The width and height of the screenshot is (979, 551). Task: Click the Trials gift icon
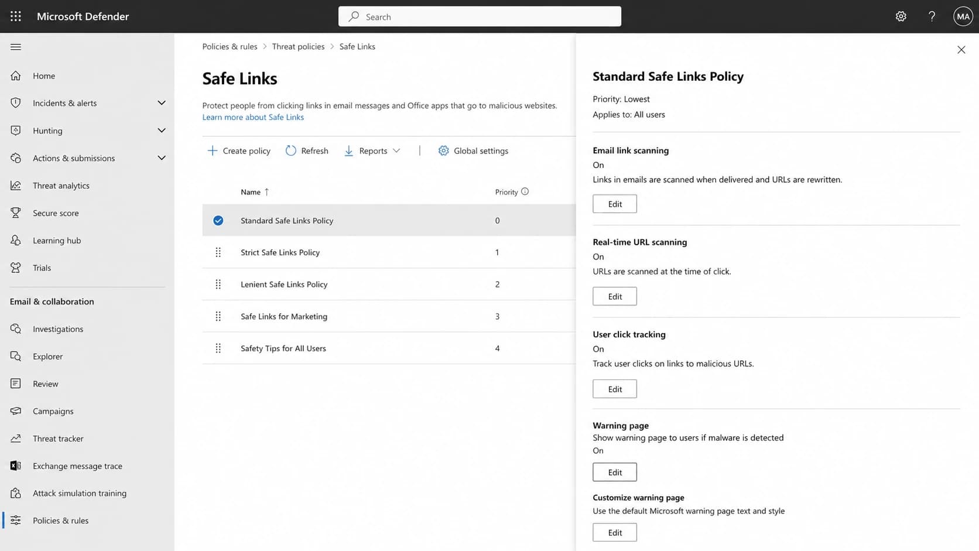(16, 268)
